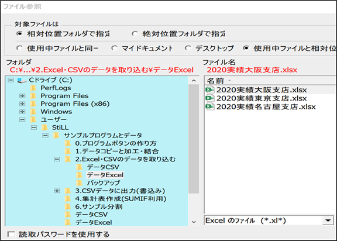The image size is (337, 241).
Task: Select the StiLL folder in the tree
Action: tap(60, 128)
